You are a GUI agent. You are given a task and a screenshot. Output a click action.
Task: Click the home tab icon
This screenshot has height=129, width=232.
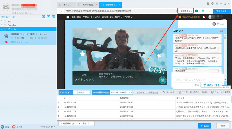point(60,5)
